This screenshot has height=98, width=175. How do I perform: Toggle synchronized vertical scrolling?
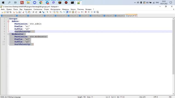[x=54, y=12]
